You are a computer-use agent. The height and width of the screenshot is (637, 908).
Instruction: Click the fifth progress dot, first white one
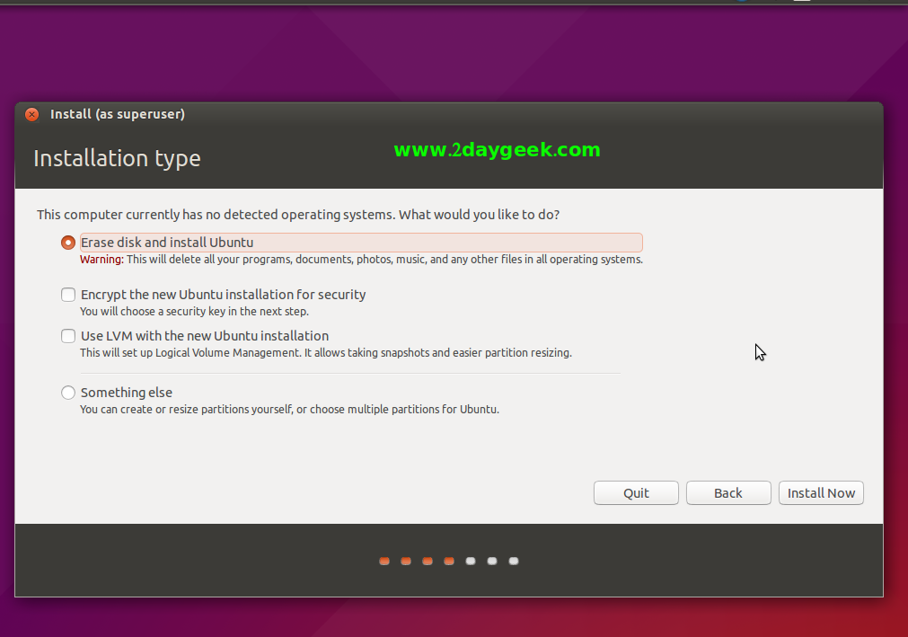[471, 562]
